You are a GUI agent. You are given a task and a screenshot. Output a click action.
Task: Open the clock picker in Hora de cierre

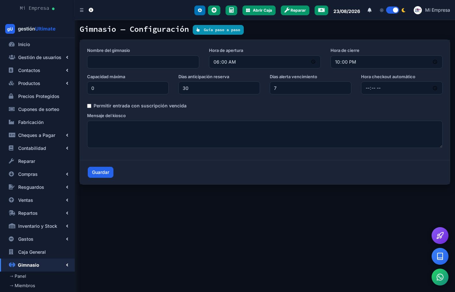pos(435,62)
